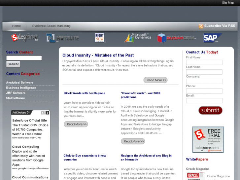Open the Microsoft Dynamics logo link
Image resolution: width=240 pixels, height=180 pixels.
[x=138, y=38]
